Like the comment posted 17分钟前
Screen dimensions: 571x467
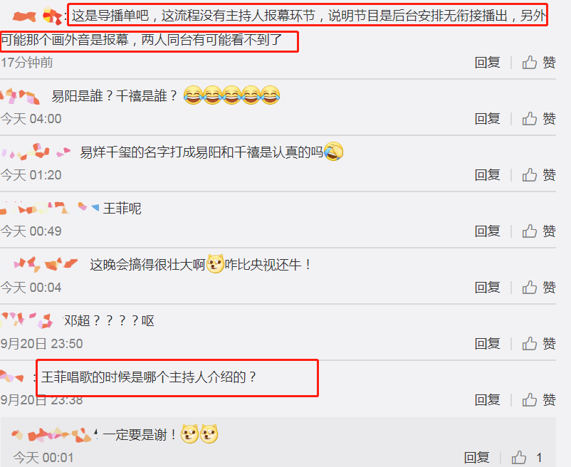click(x=538, y=63)
